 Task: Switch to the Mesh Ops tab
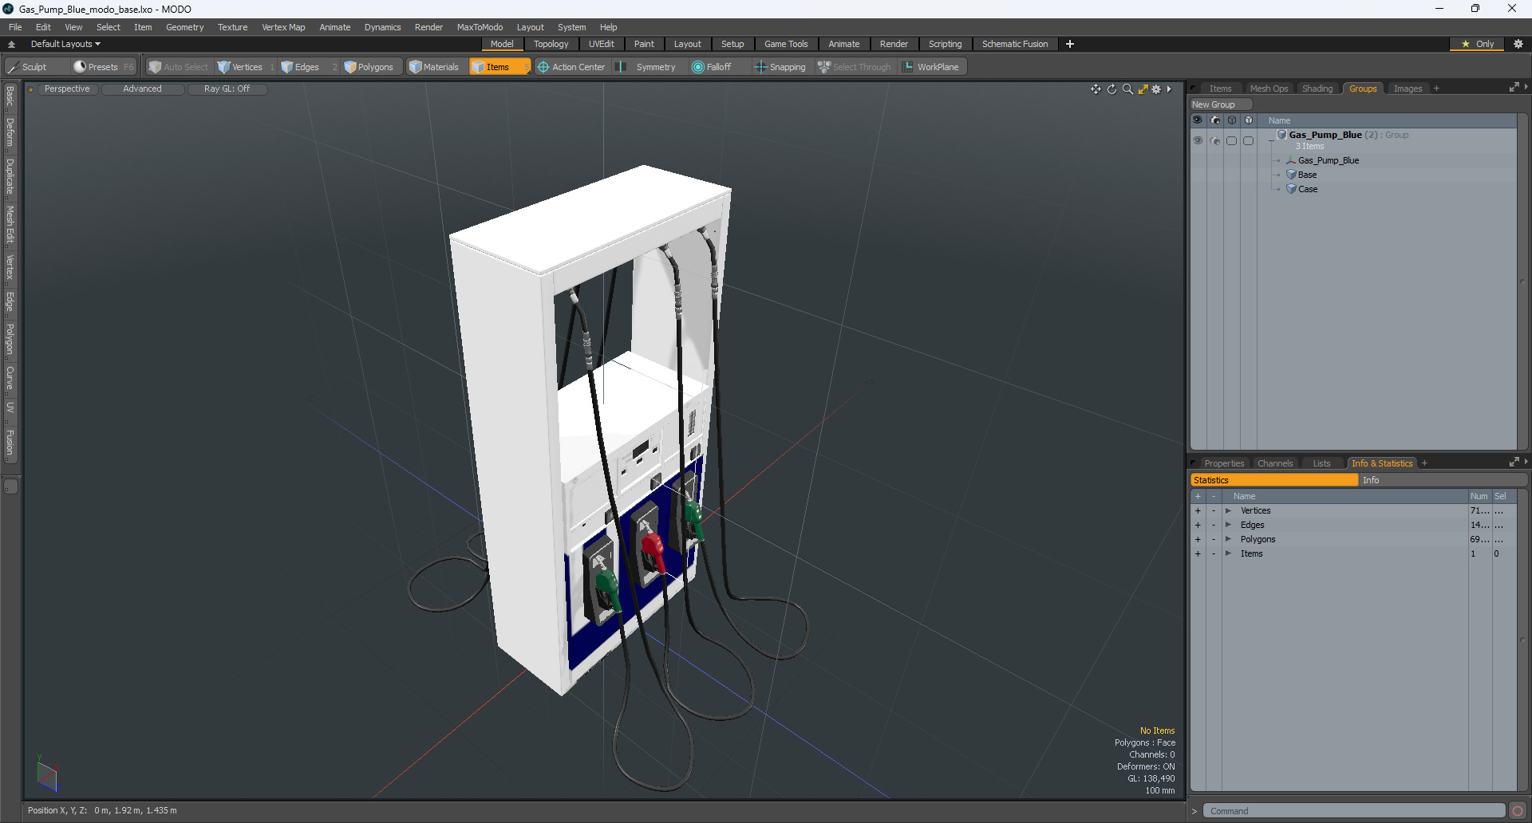(1269, 89)
